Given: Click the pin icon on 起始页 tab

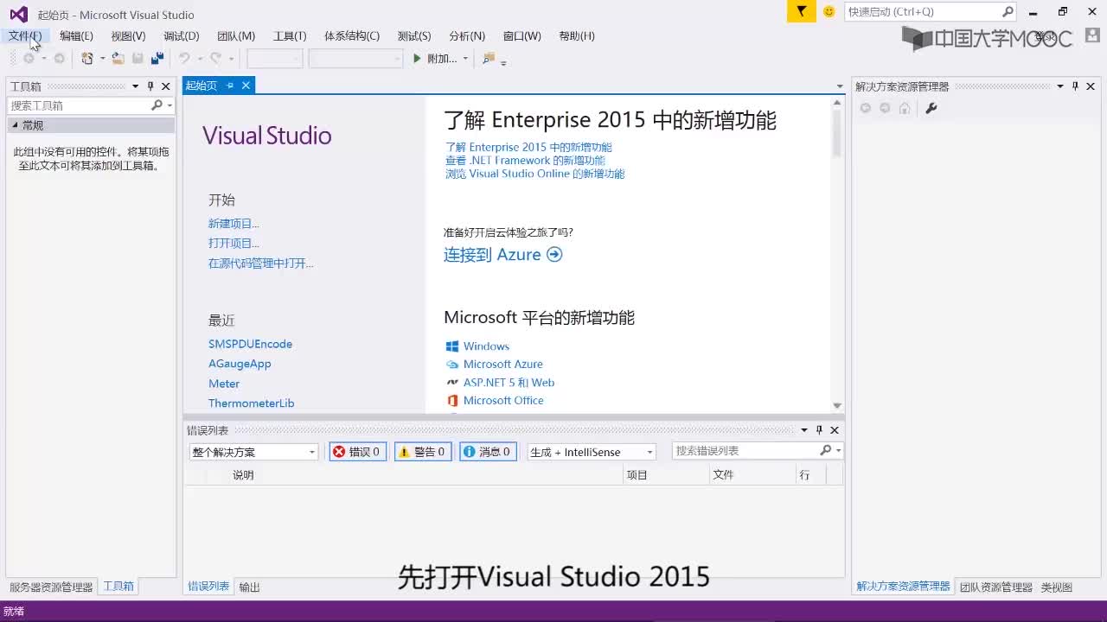Looking at the screenshot, I should click(230, 86).
